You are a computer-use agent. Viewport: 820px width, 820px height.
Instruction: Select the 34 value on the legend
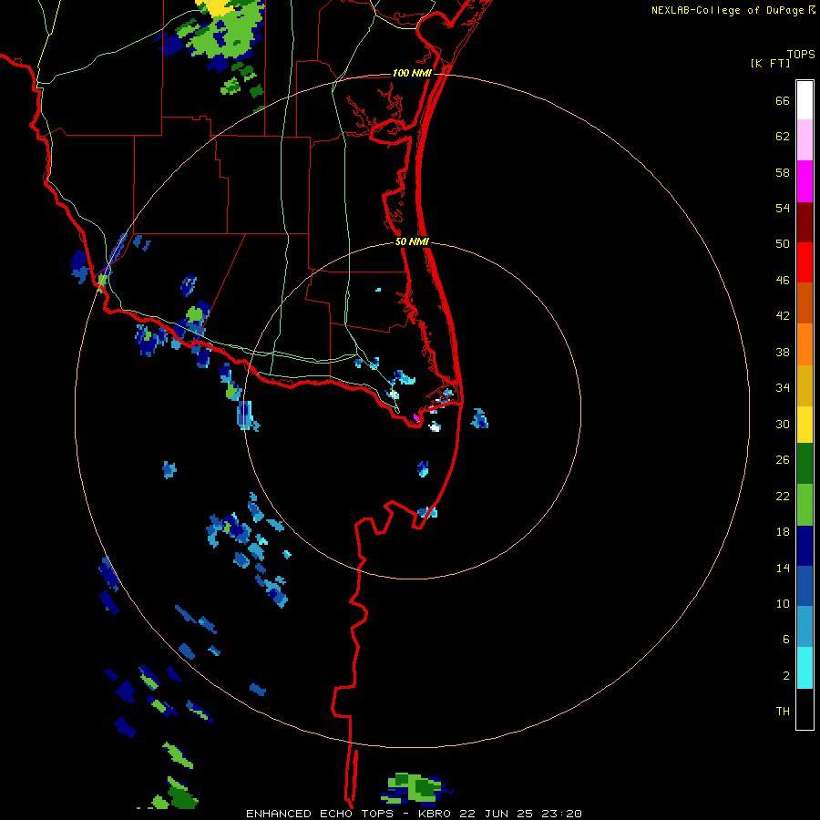coord(783,388)
